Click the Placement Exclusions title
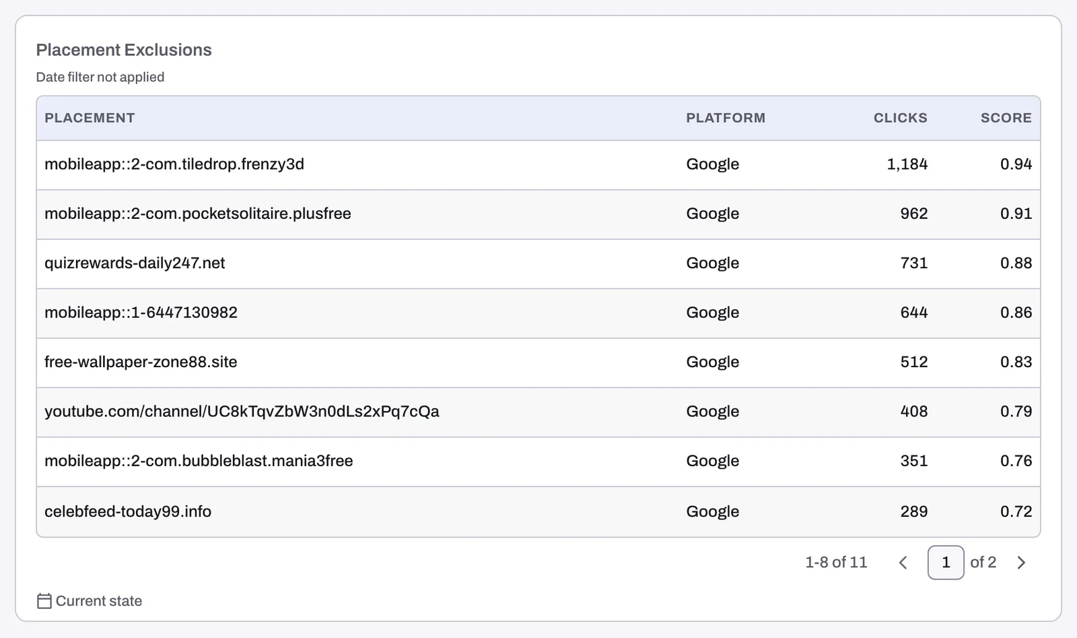Viewport: 1077px width, 638px height. click(x=124, y=50)
